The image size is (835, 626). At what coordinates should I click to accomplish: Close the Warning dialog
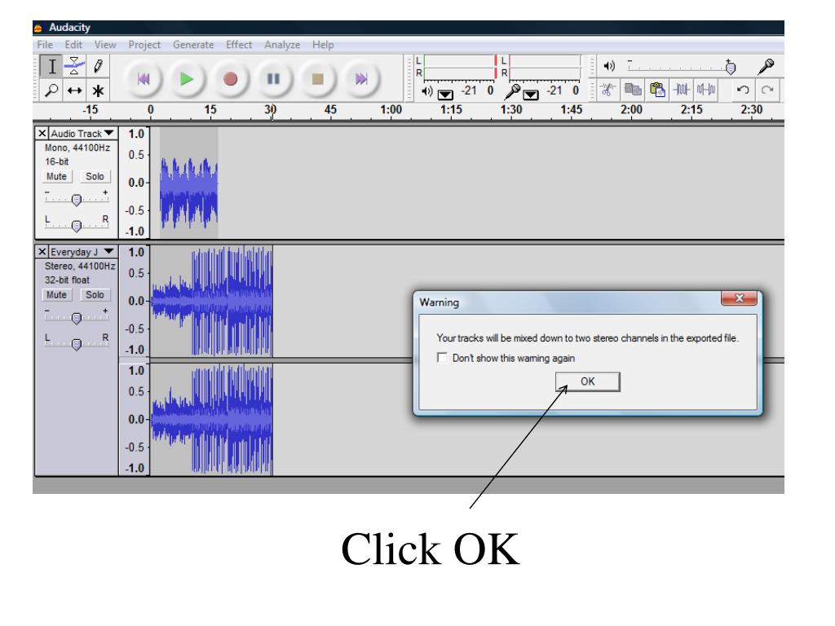click(739, 298)
